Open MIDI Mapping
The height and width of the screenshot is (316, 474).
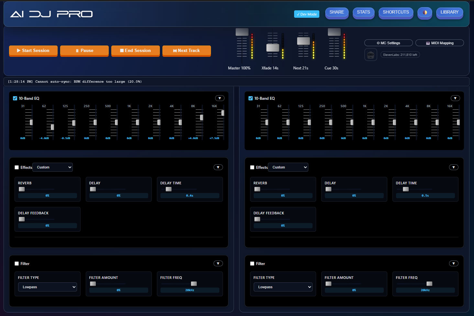[x=439, y=43]
